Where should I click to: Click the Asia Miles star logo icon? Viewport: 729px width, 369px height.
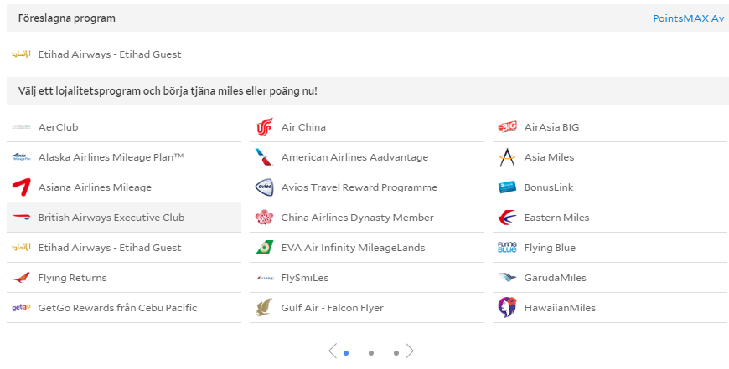(x=507, y=157)
